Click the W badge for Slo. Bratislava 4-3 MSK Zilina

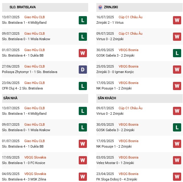[83, 177]
